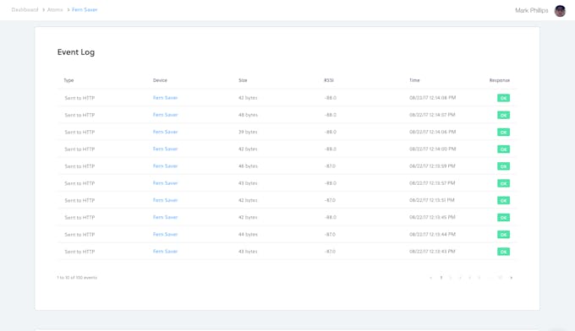This screenshot has width=575, height=331.
Task: Click RSSI value in 12:14:06 PM row
Action: [x=331, y=132]
